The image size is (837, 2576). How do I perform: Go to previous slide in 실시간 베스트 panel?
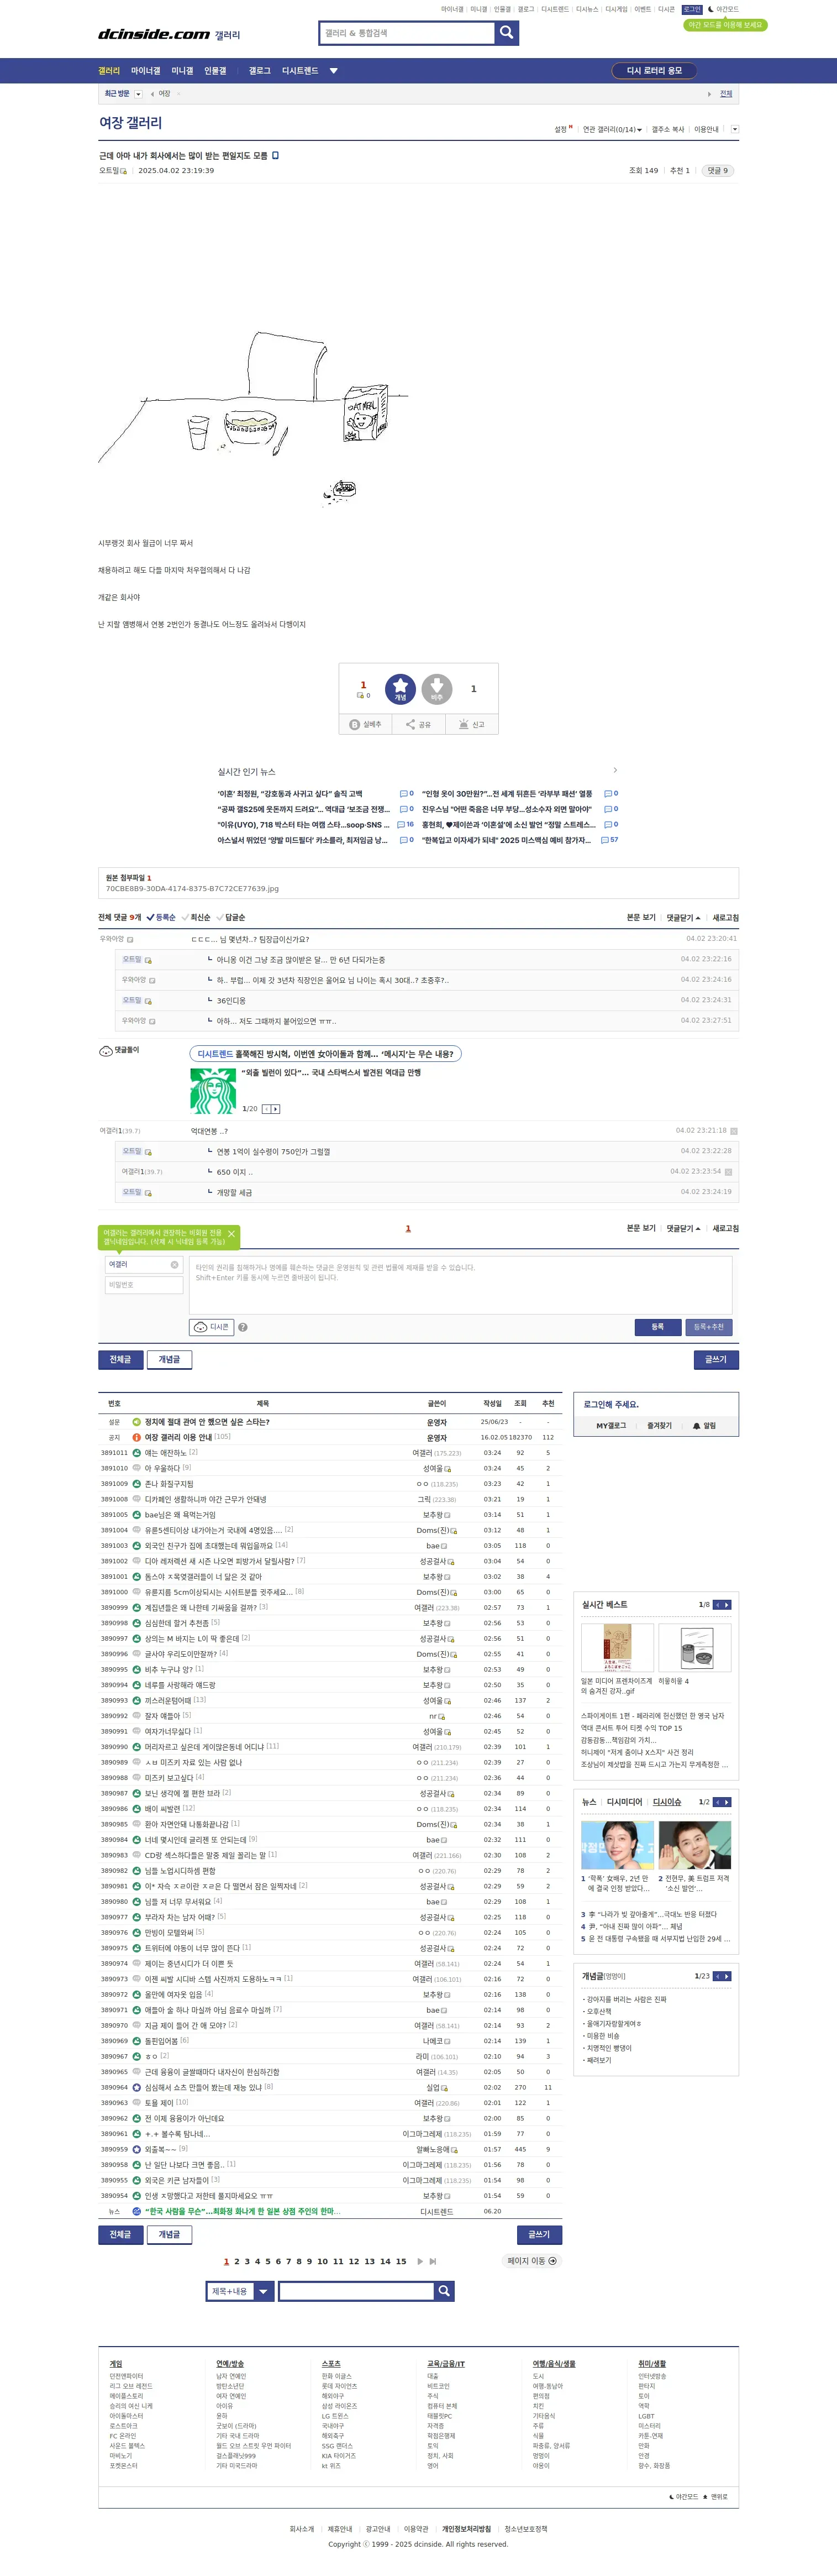716,1605
